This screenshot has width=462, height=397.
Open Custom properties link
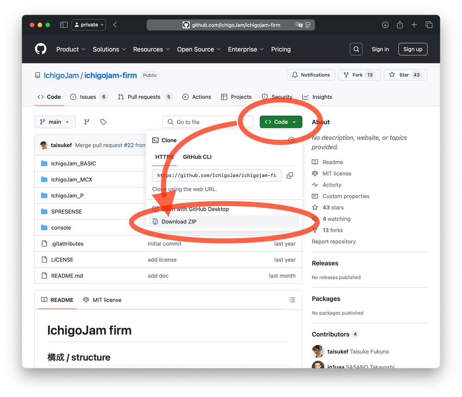341,196
